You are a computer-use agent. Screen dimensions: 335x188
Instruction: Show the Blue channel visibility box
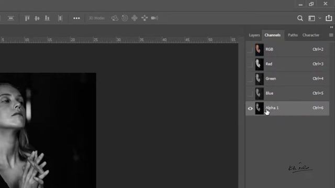point(250,93)
